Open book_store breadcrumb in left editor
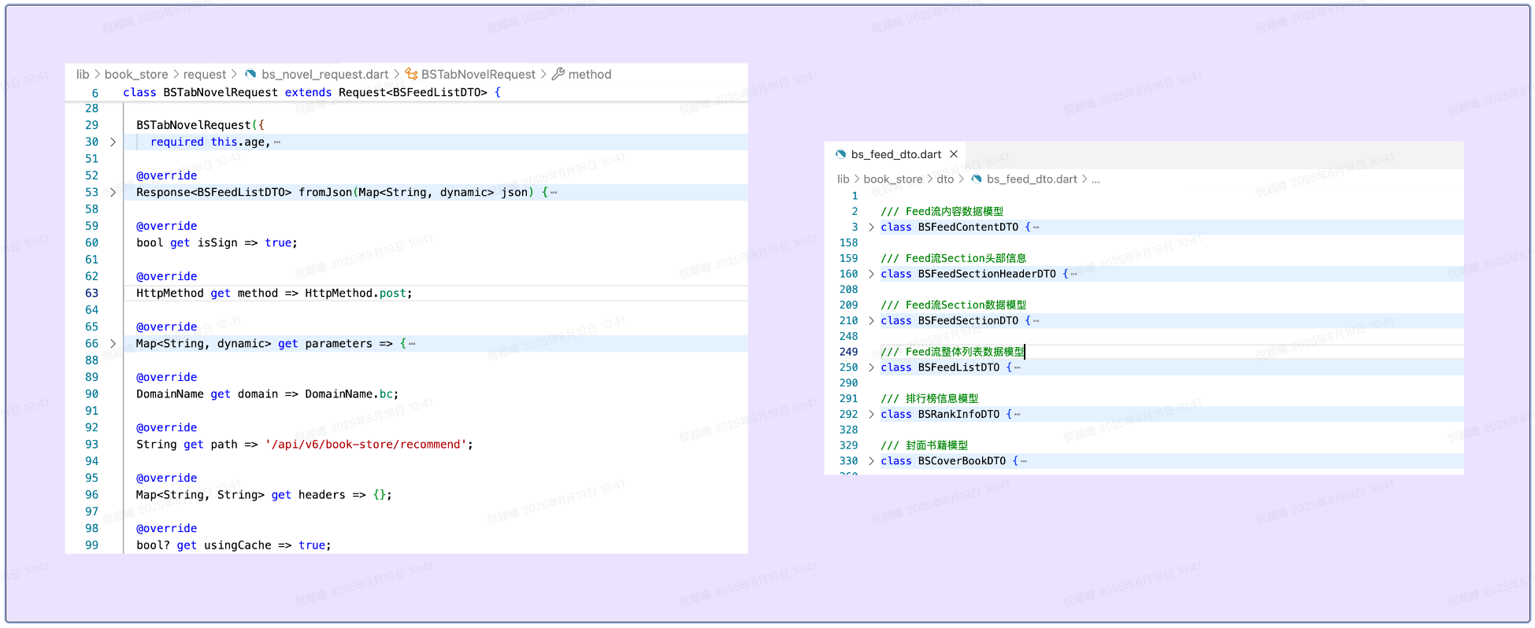 point(136,74)
